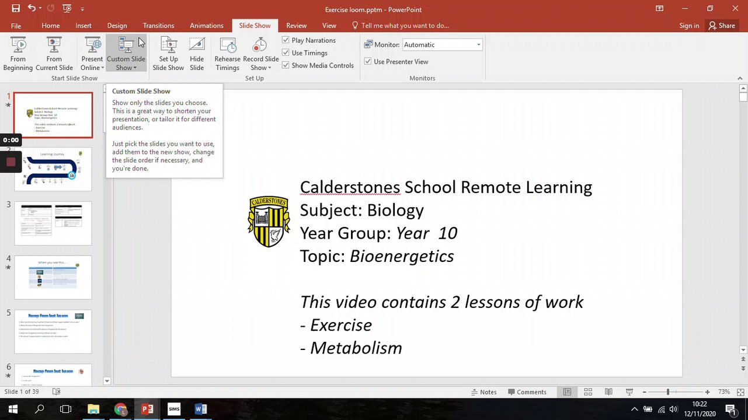
Task: Go to previous slide using the double-up arrow
Action: (743, 360)
